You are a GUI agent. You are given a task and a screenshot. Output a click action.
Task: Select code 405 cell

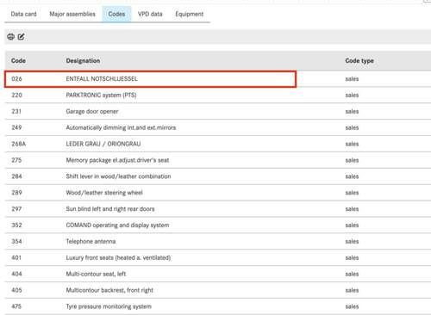click(16, 290)
